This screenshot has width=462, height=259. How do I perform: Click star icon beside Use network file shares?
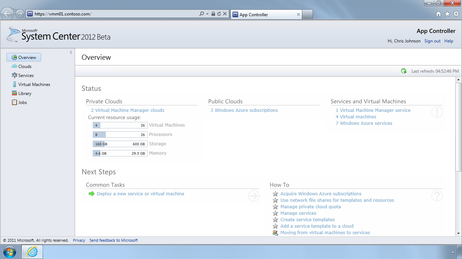click(x=275, y=200)
